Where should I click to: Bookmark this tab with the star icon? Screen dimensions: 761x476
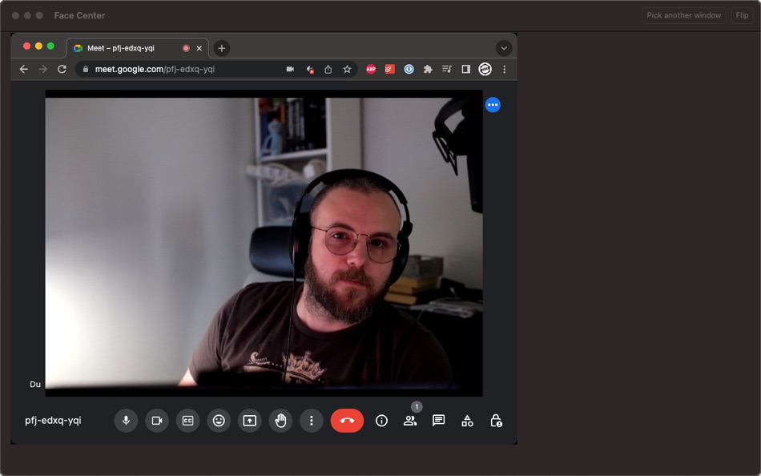pos(347,70)
